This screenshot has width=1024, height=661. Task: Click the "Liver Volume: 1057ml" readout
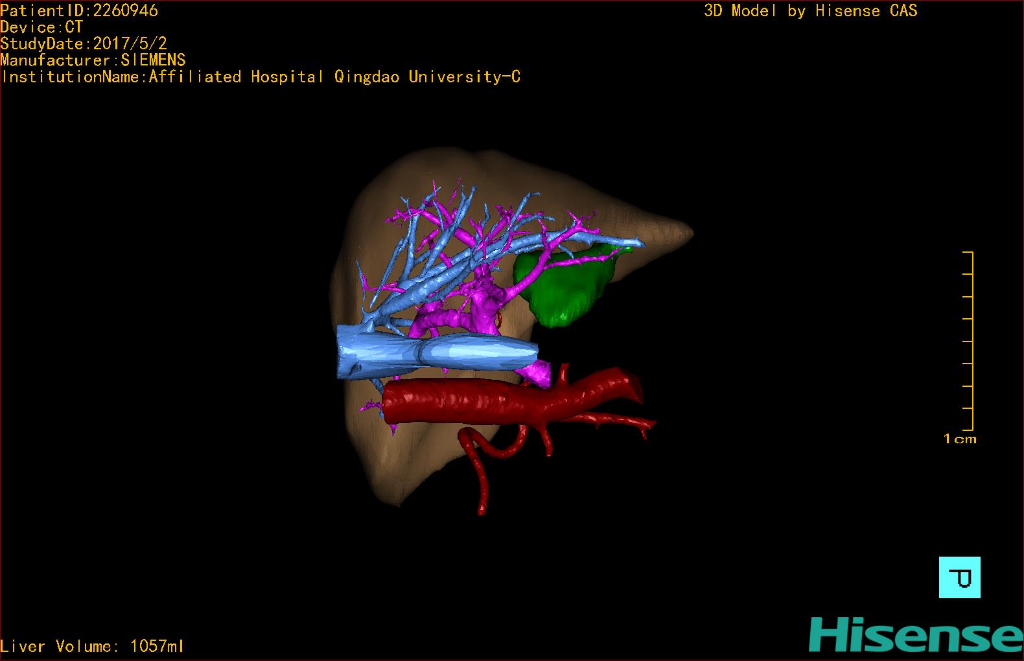(x=92, y=646)
